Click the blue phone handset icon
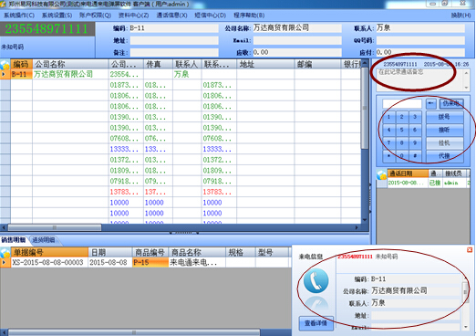 point(316,280)
